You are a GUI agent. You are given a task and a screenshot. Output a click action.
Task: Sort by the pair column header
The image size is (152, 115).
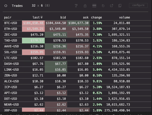(8, 17)
